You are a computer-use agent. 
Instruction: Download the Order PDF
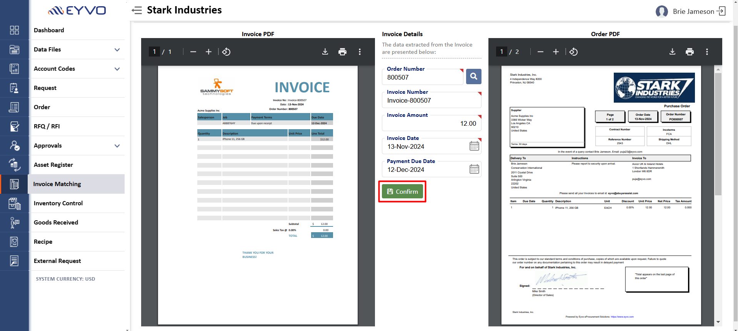point(672,52)
